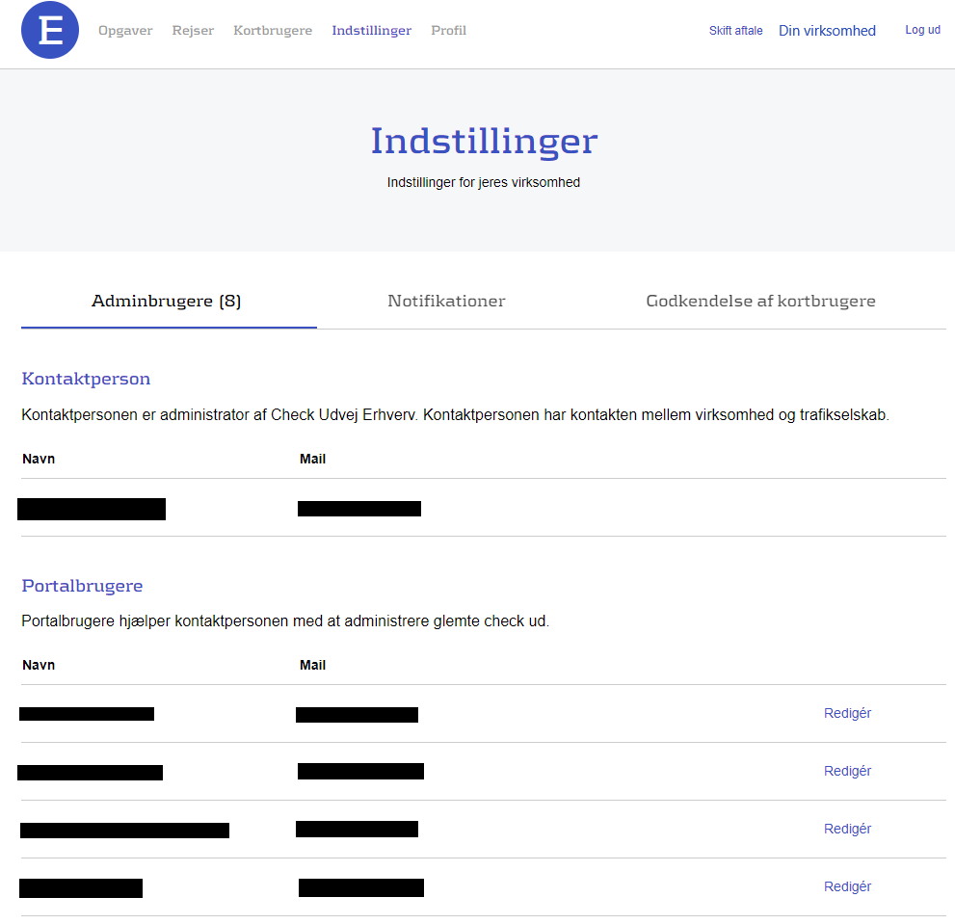Screen dimensions: 955x924
Task: Click Redigér for the fourth portal user
Action: (847, 887)
